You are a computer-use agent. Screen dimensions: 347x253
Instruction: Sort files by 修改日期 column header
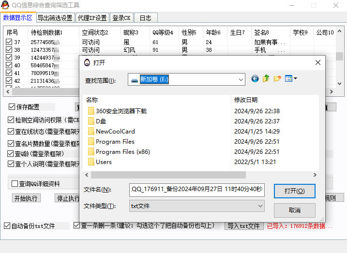246,100
